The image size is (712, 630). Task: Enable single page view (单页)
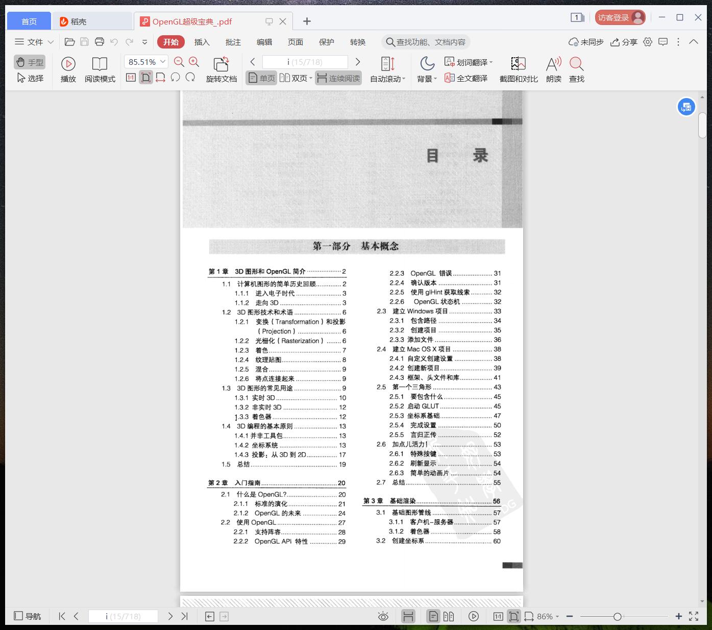(261, 78)
